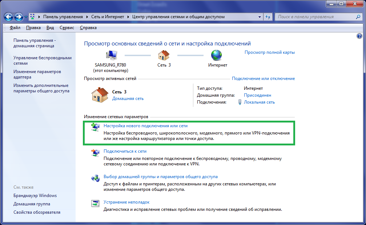Open 'Панель управления - домашняя страница' link
Viewport: 366px width, 225px height.
[35, 43]
